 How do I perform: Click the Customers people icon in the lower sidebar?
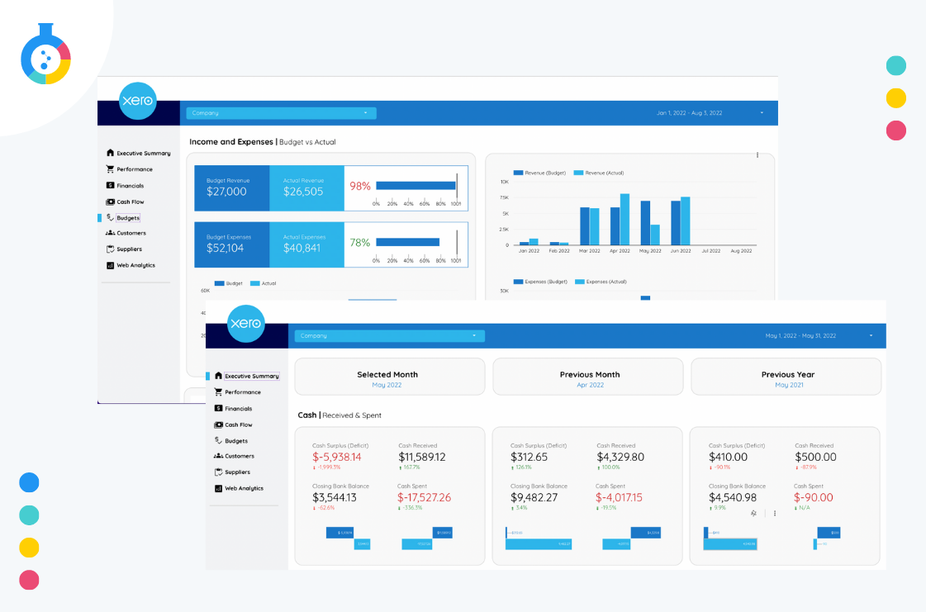(218, 456)
